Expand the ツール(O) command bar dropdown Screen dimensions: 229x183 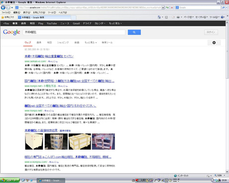click(x=214, y=17)
